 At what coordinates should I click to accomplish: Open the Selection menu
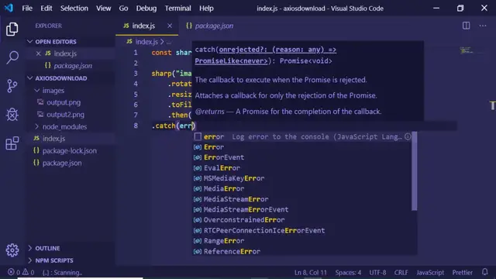coord(74,9)
